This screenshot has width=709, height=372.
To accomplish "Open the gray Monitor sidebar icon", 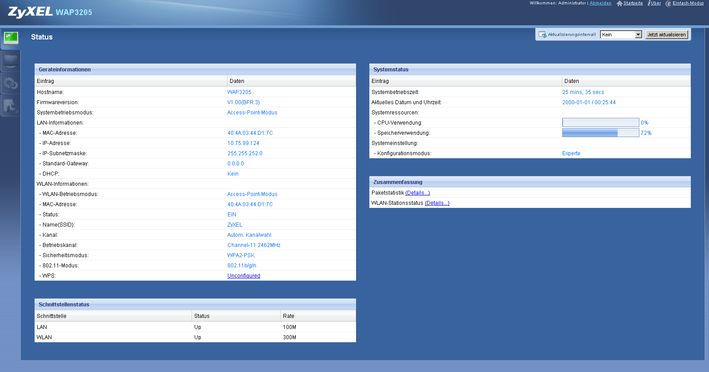I will (x=11, y=62).
